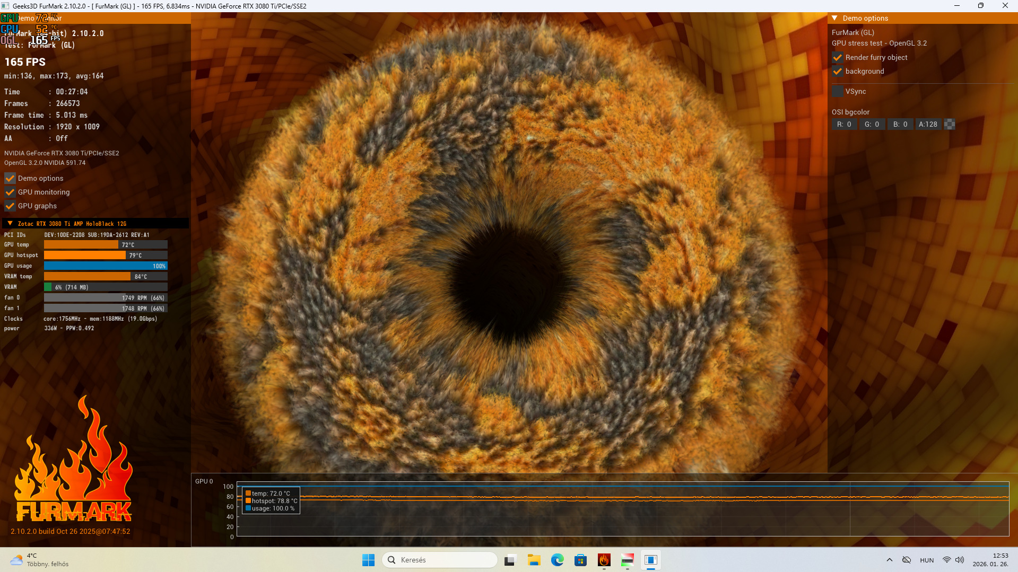Adjust the OSI bgcolor alpha A:128 field
Viewport: 1018px width, 572px height.
928,124
